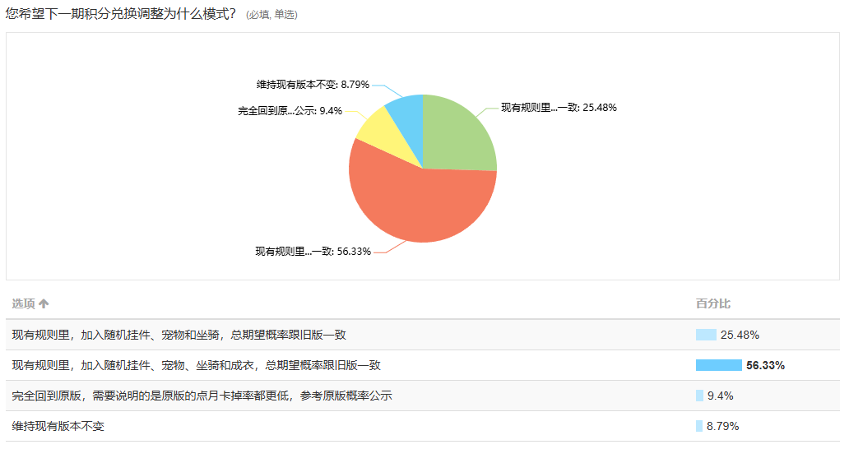The image size is (849, 449).
Task: Select the table row mentioning 坐骑和成衣
Action: [423, 365]
